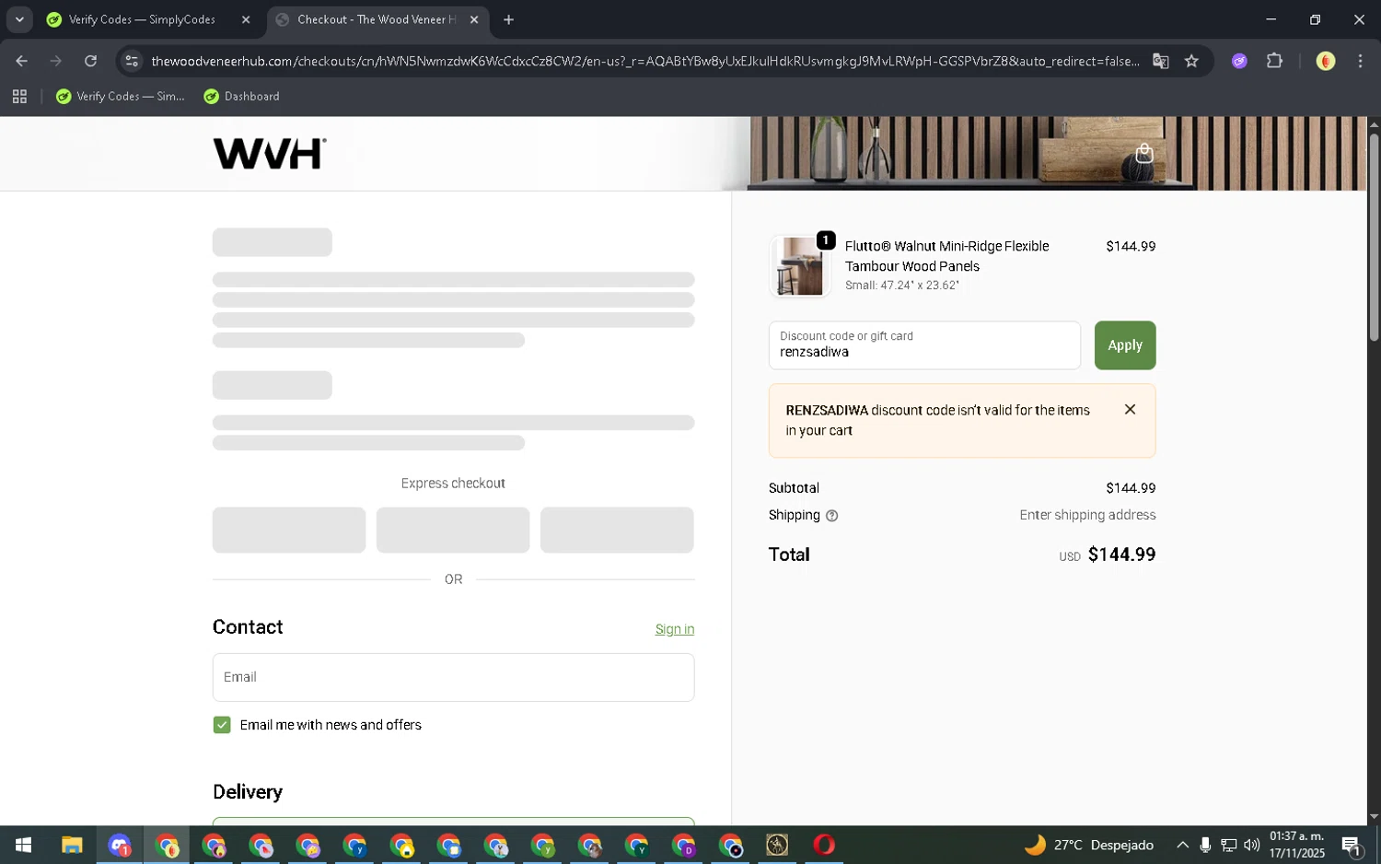Switch to the Verify Codes — SimplyCodes tab
Viewport: 1381px width, 864px height.
click(142, 19)
